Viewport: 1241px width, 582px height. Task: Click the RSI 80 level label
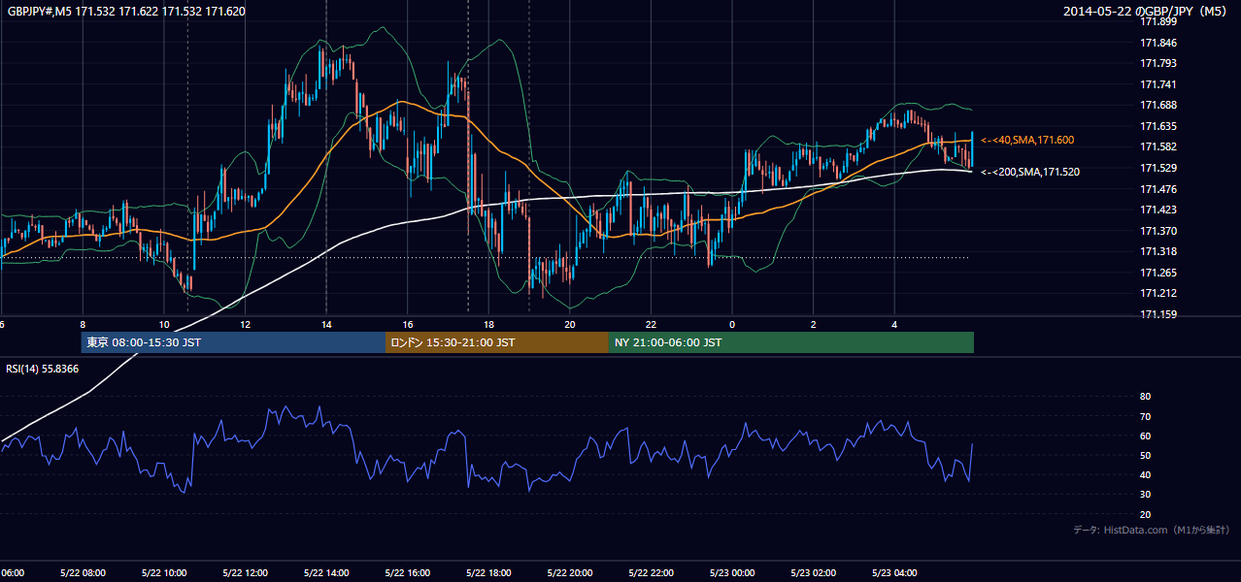coord(1145,397)
